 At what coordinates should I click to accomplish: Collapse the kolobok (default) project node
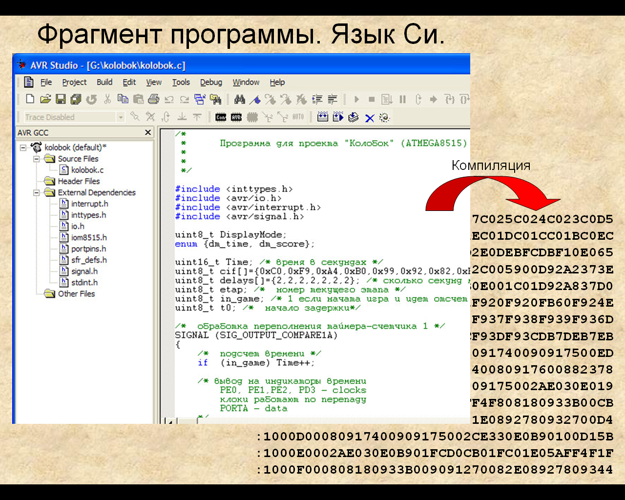coord(23,147)
